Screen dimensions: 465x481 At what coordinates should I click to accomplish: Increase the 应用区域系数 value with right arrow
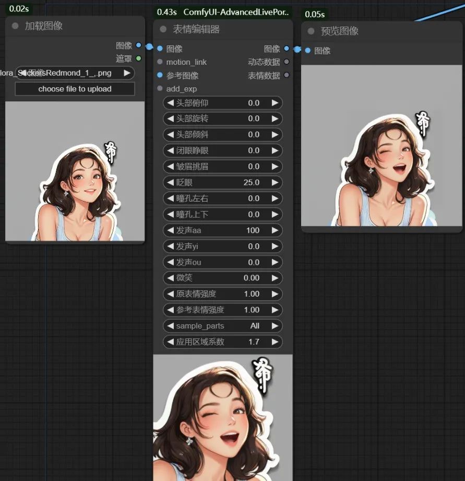point(275,342)
